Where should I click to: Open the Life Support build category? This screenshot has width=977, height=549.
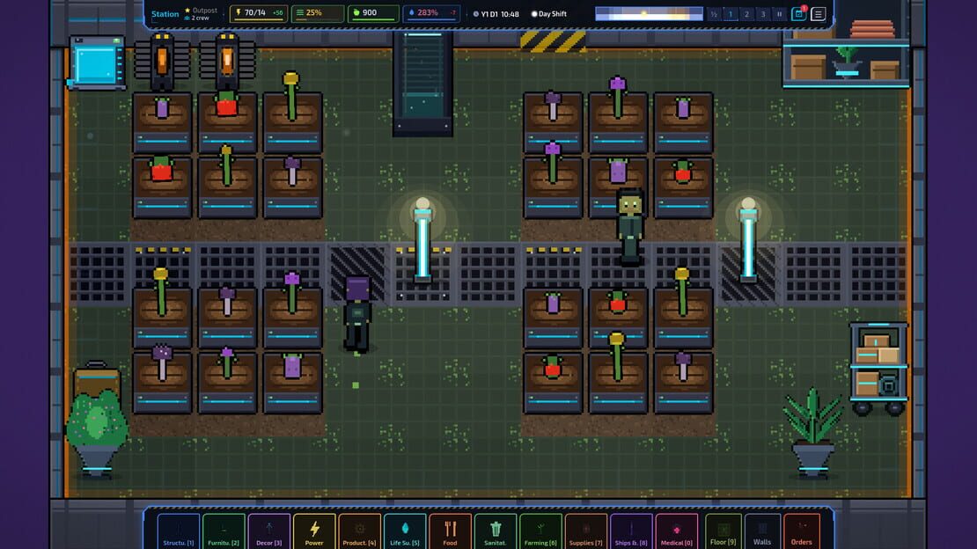tap(405, 531)
